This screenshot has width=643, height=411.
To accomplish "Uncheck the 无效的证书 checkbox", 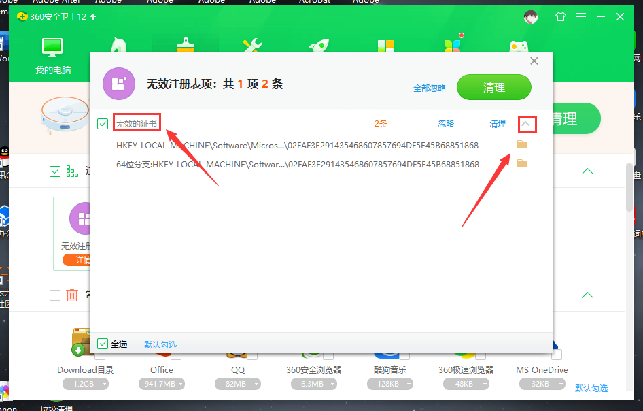I will click(103, 124).
